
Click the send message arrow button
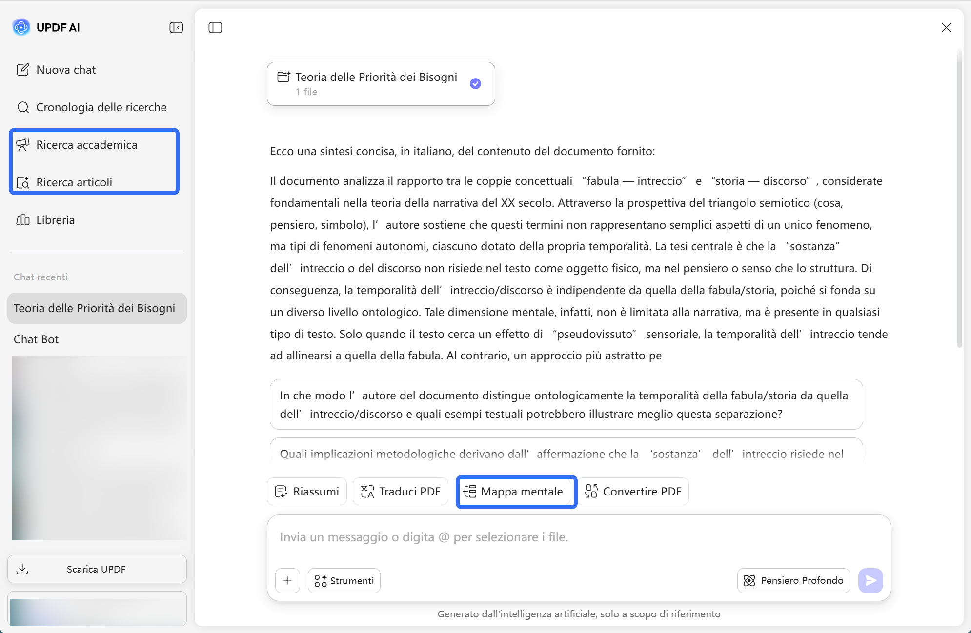coord(870,580)
